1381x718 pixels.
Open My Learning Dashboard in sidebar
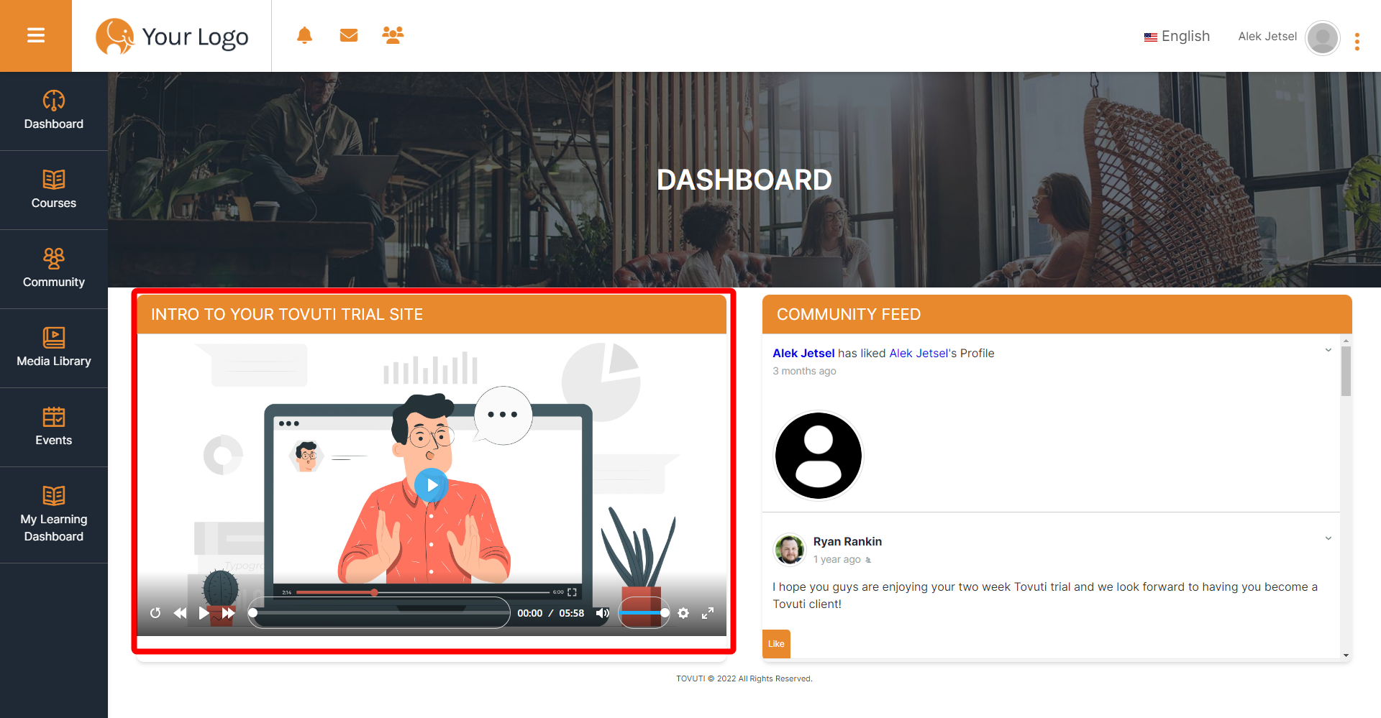click(x=54, y=515)
